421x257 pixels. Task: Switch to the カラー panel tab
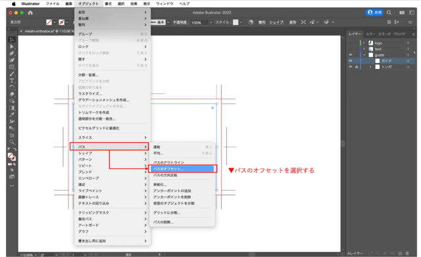370,34
